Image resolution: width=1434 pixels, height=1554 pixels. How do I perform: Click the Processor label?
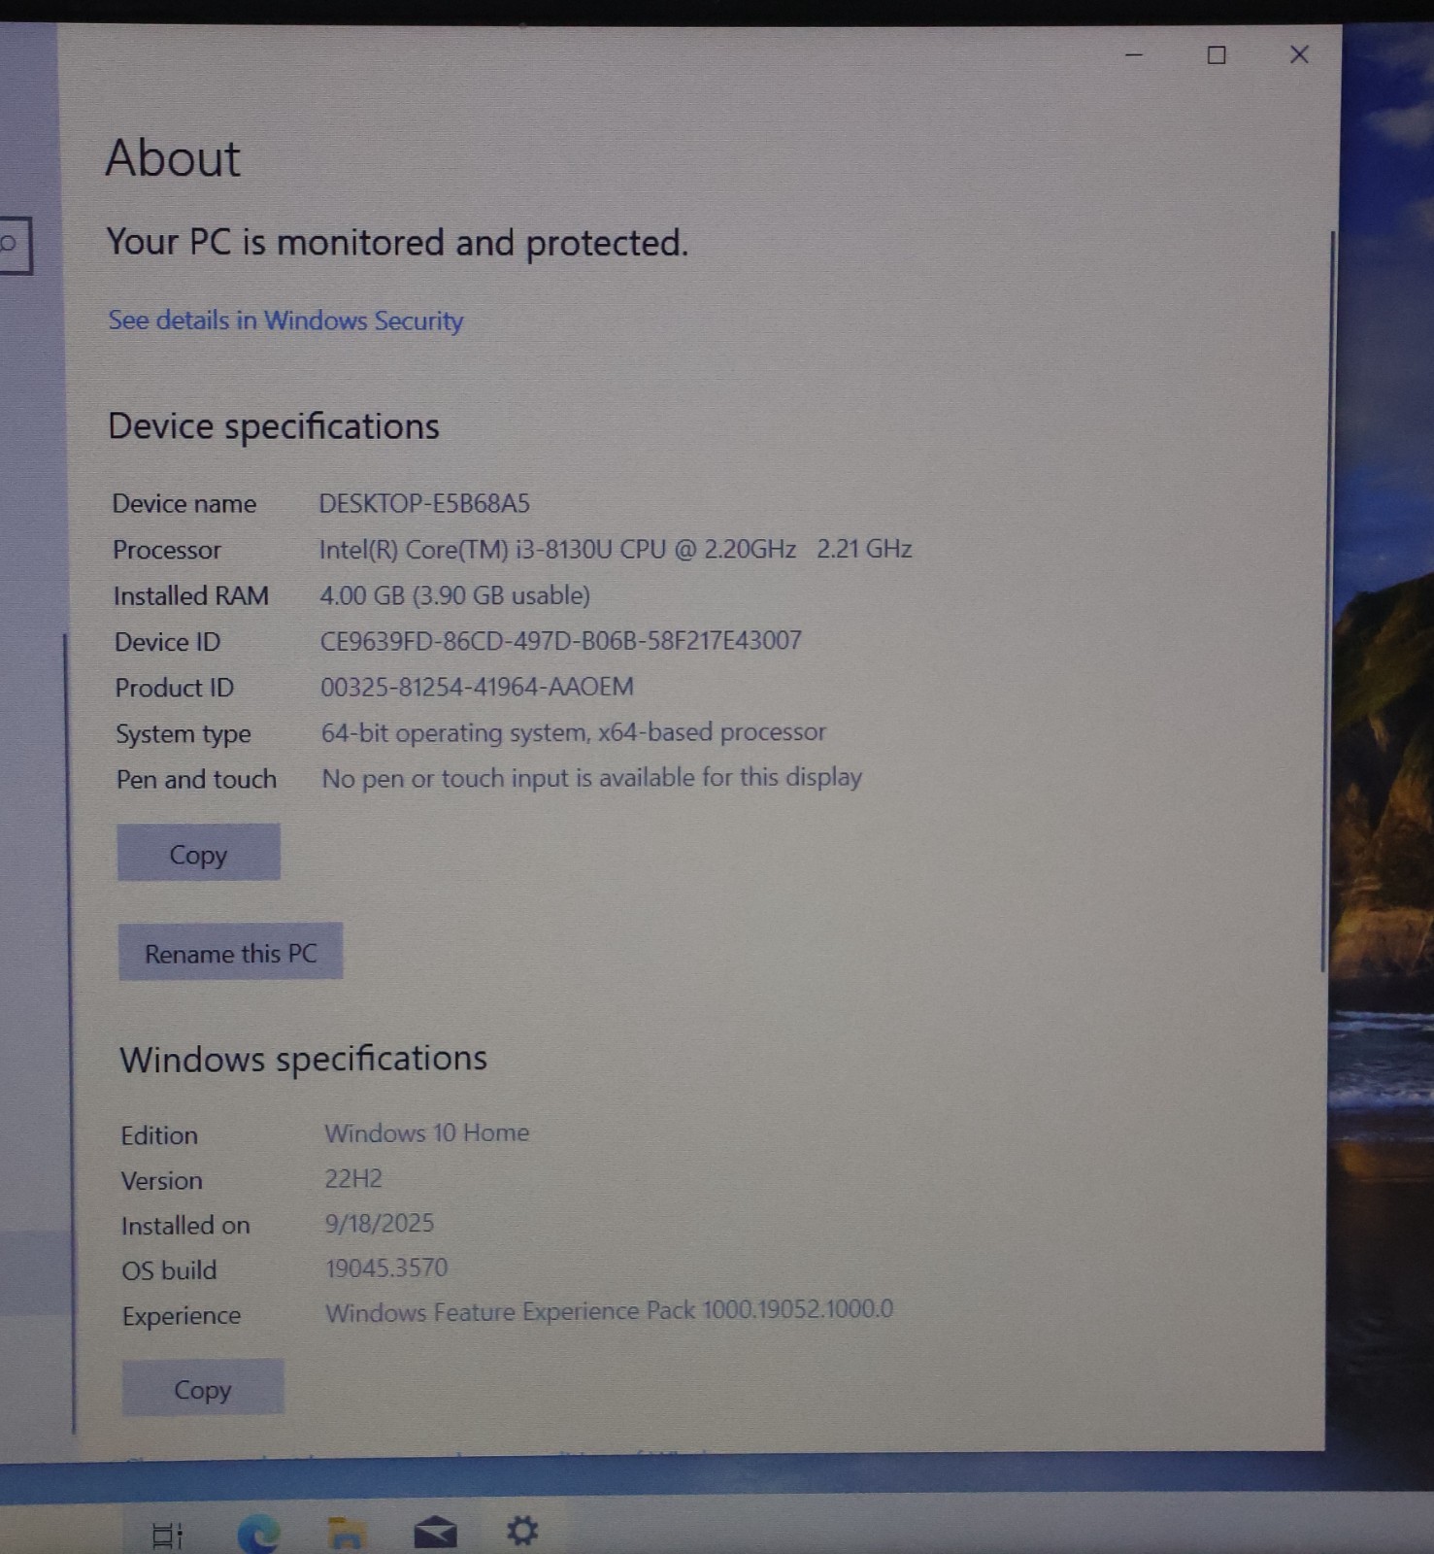point(167,551)
